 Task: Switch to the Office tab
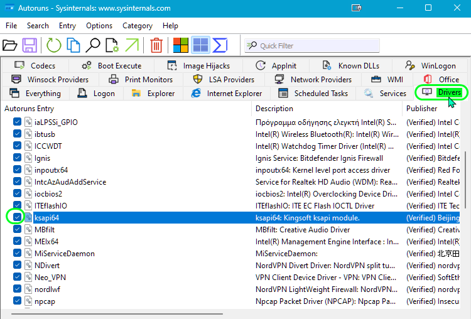tap(441, 79)
